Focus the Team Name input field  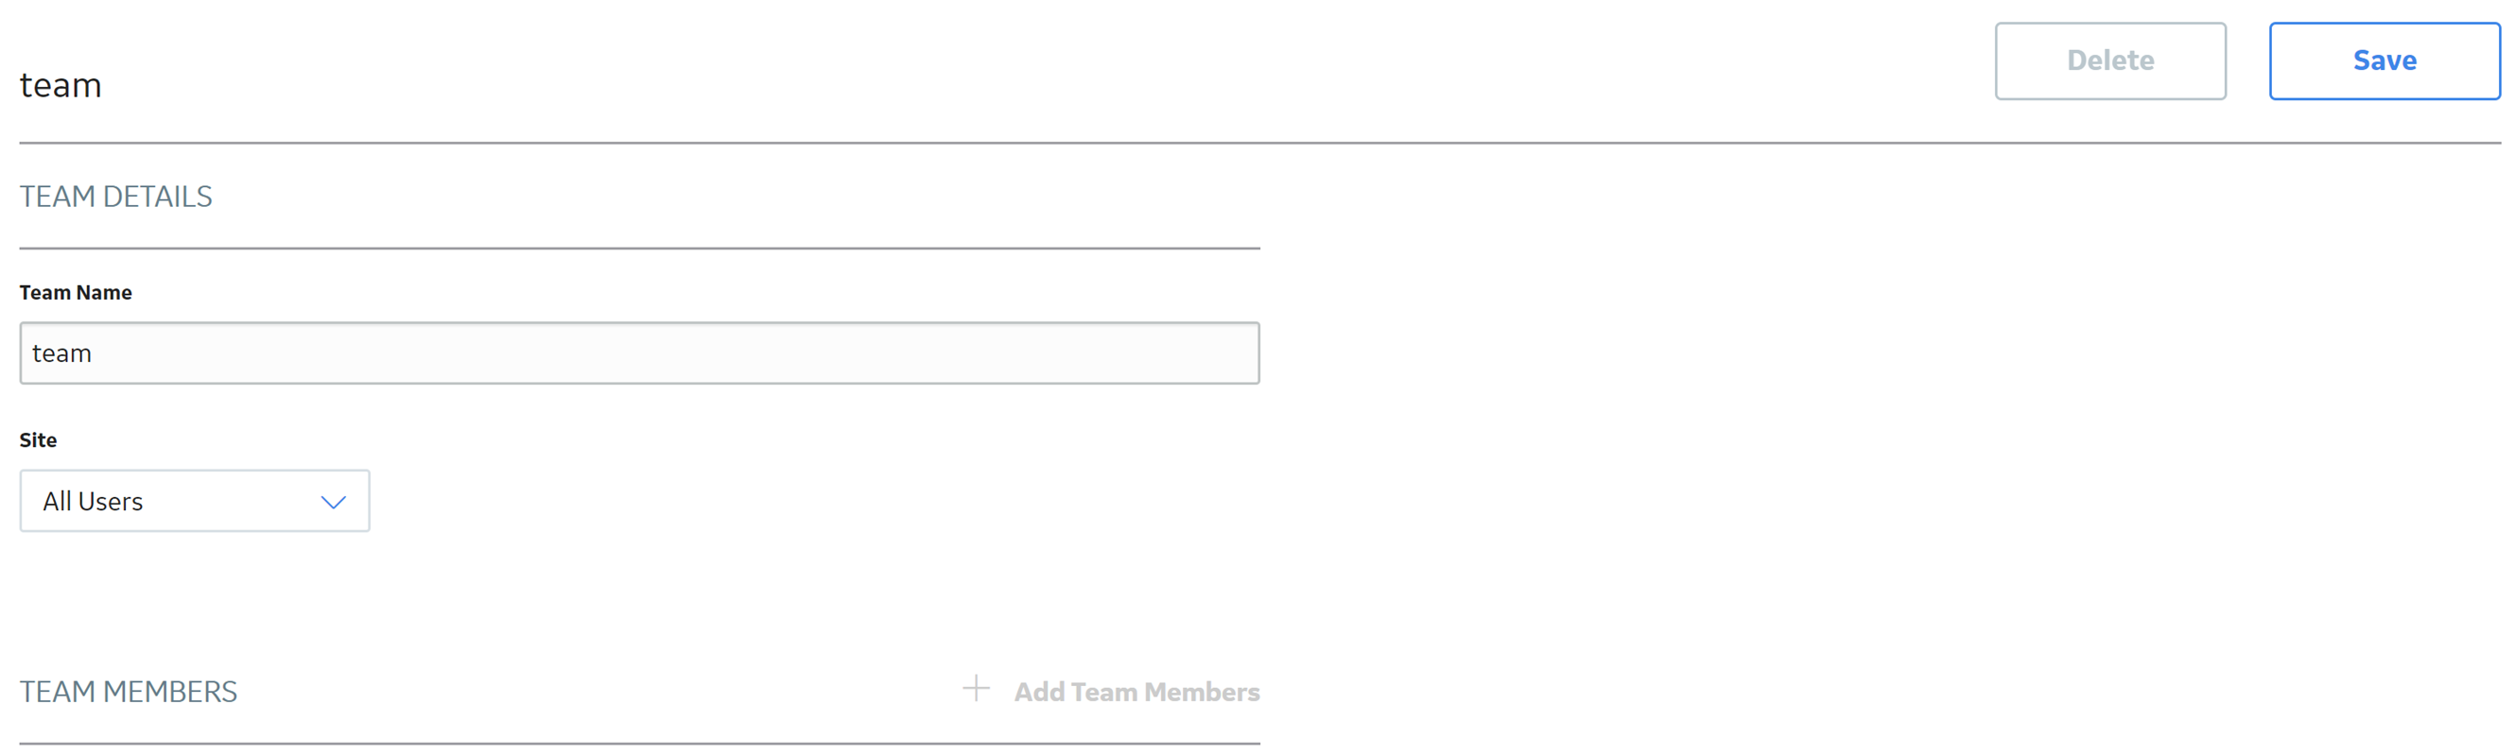point(639,353)
